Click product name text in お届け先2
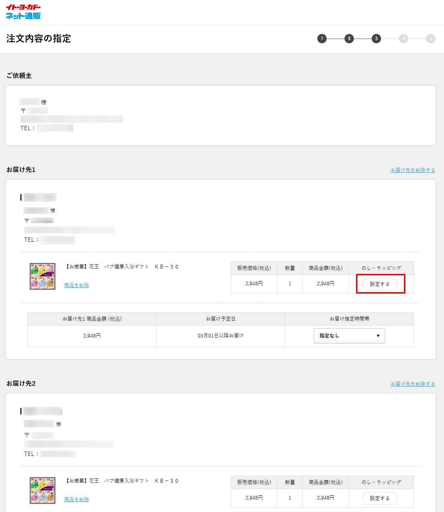Viewport: 444px width, 512px height. point(122,481)
